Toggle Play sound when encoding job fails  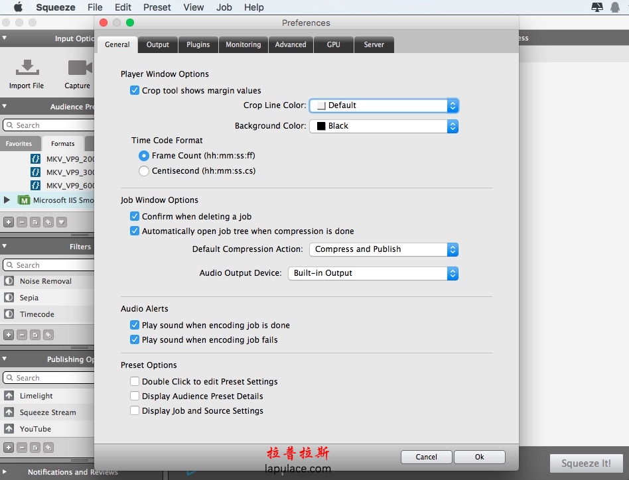coord(135,339)
